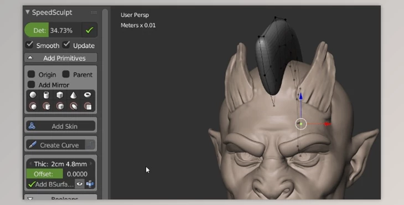The height and width of the screenshot is (205, 404).
Task: Click the Add BSurface button
Action: (x=50, y=184)
